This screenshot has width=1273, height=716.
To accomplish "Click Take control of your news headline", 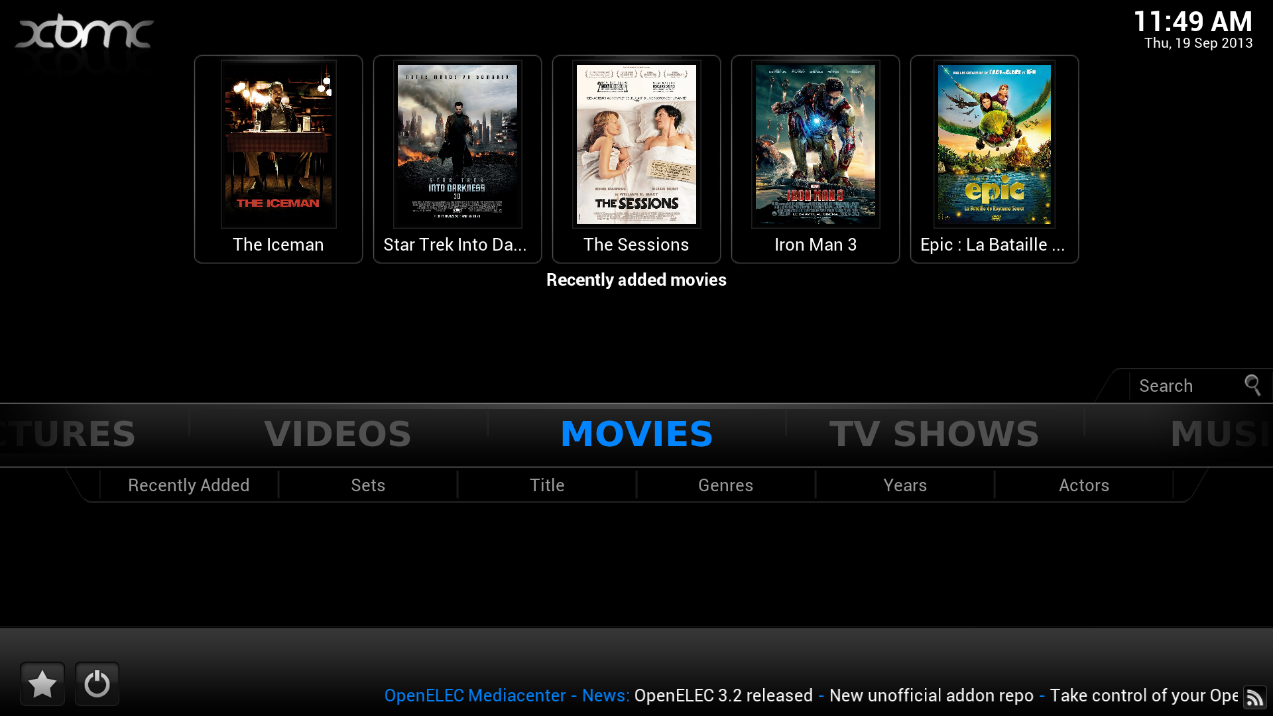I will pos(1144,695).
